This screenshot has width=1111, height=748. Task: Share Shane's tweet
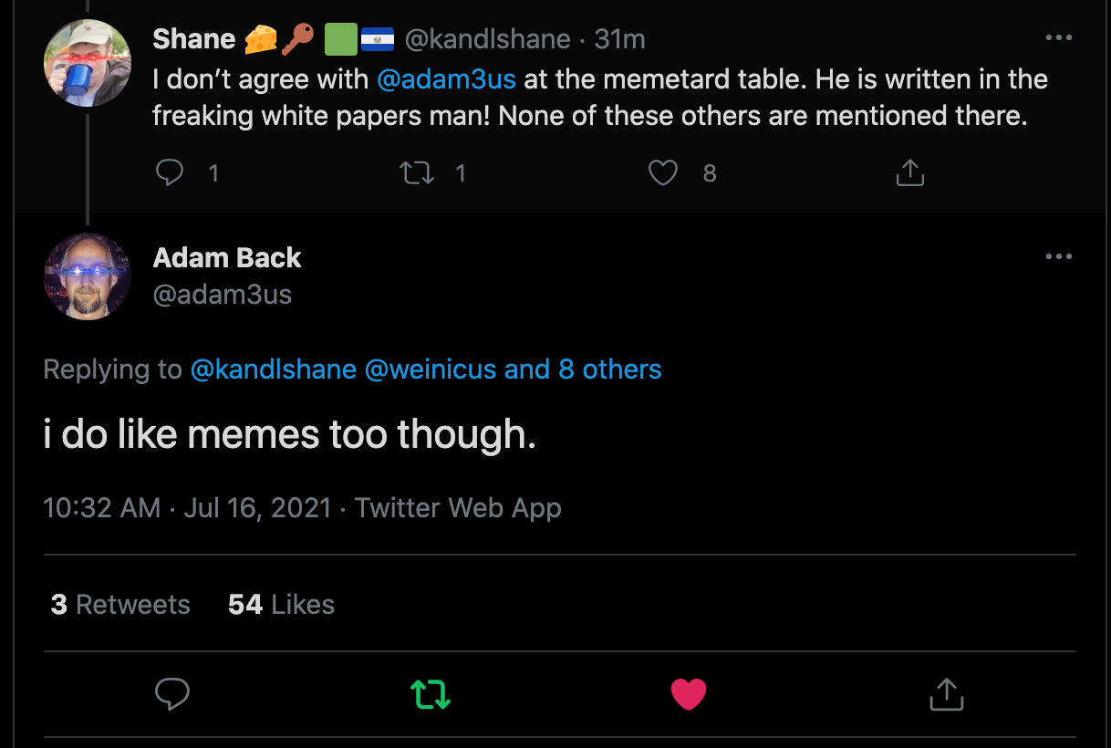tap(909, 172)
